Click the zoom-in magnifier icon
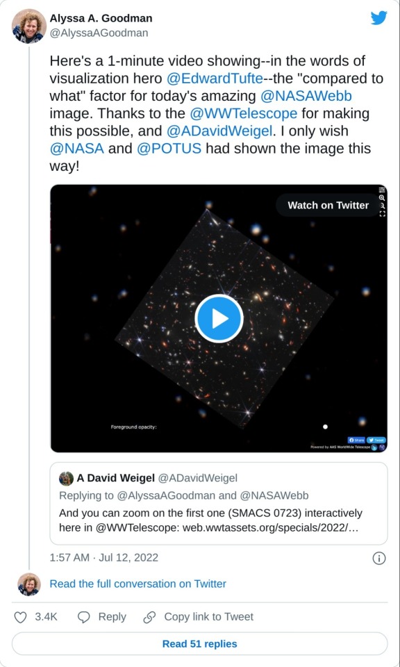This screenshot has width=400, height=667. click(x=382, y=198)
